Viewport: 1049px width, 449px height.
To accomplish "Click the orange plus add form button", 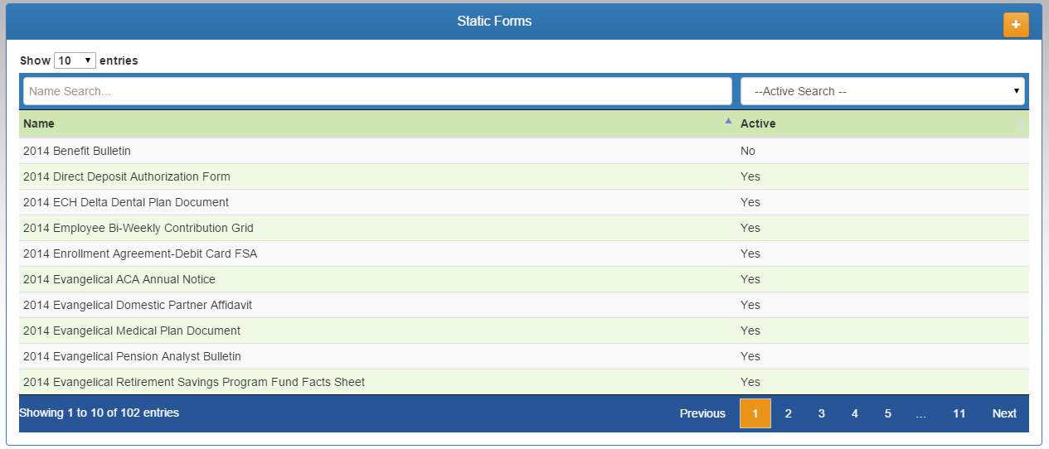I will click(1016, 25).
